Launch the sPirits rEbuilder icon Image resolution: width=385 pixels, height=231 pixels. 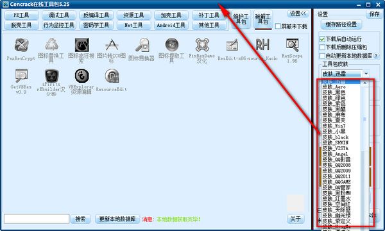(51, 76)
